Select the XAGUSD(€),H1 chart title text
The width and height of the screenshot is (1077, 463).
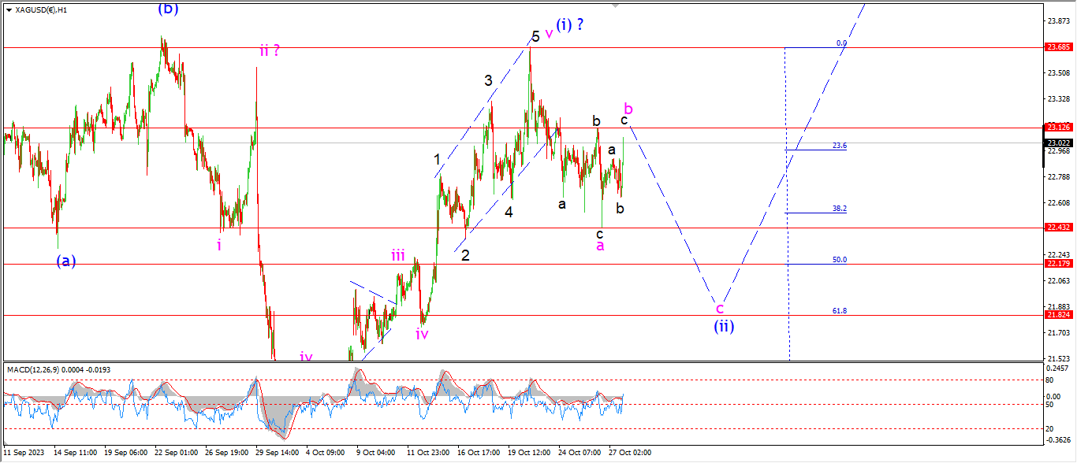pos(41,9)
